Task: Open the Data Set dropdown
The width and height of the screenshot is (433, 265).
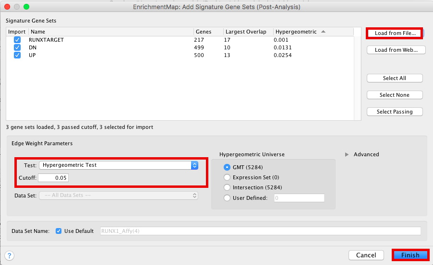Action: pyautogui.click(x=119, y=195)
